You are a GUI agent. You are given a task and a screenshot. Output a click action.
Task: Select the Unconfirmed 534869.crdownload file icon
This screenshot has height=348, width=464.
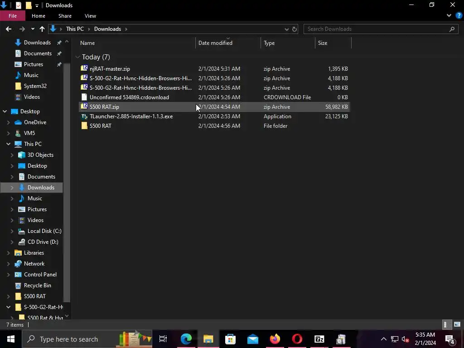coord(84,97)
